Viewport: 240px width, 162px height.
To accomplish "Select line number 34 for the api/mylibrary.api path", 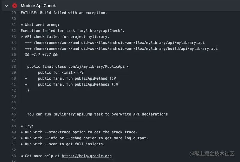I will (13, 43).
